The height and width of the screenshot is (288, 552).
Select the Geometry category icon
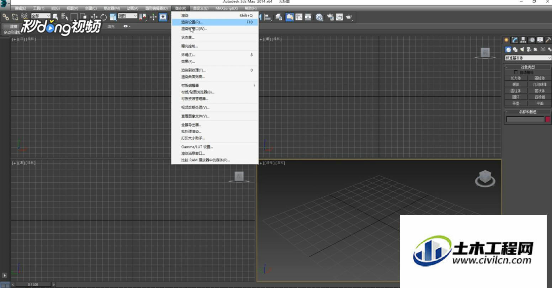(508, 49)
